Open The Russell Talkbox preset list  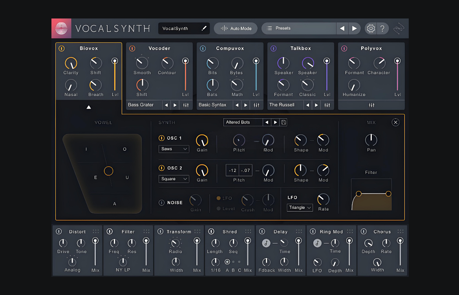(x=285, y=105)
